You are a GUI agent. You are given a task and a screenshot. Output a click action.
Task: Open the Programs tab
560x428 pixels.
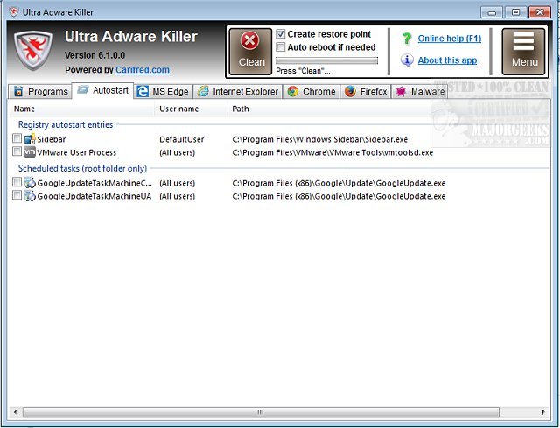pos(40,91)
